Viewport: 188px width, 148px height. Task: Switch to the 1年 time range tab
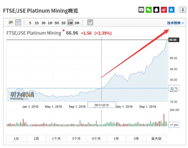(116, 139)
